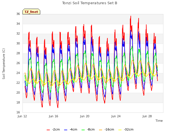Viewport: 180px width, 135px height.
Task: Click the 22 y-axis tick label
Action: pos(18,83)
